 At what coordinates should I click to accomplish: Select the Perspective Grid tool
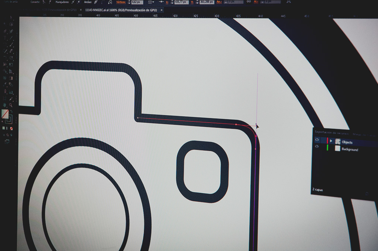coord(11,71)
